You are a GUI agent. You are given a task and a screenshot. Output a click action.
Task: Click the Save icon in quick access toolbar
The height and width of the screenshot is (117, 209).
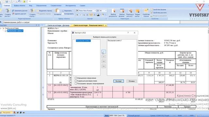tap(7, 1)
